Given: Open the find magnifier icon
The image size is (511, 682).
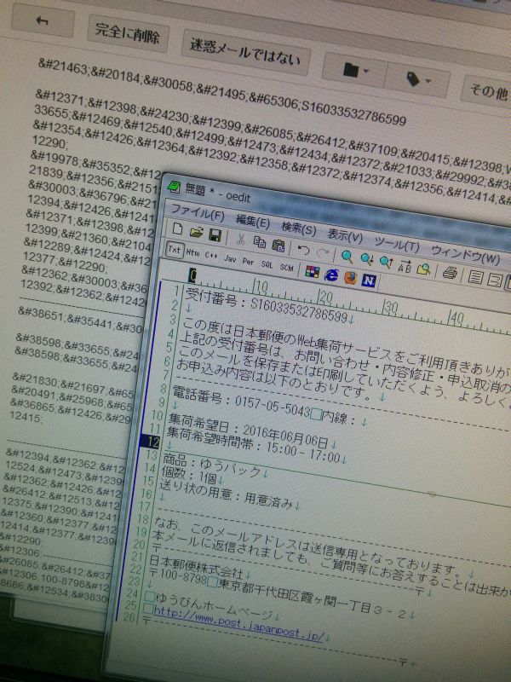Looking at the screenshot, I should [347, 257].
